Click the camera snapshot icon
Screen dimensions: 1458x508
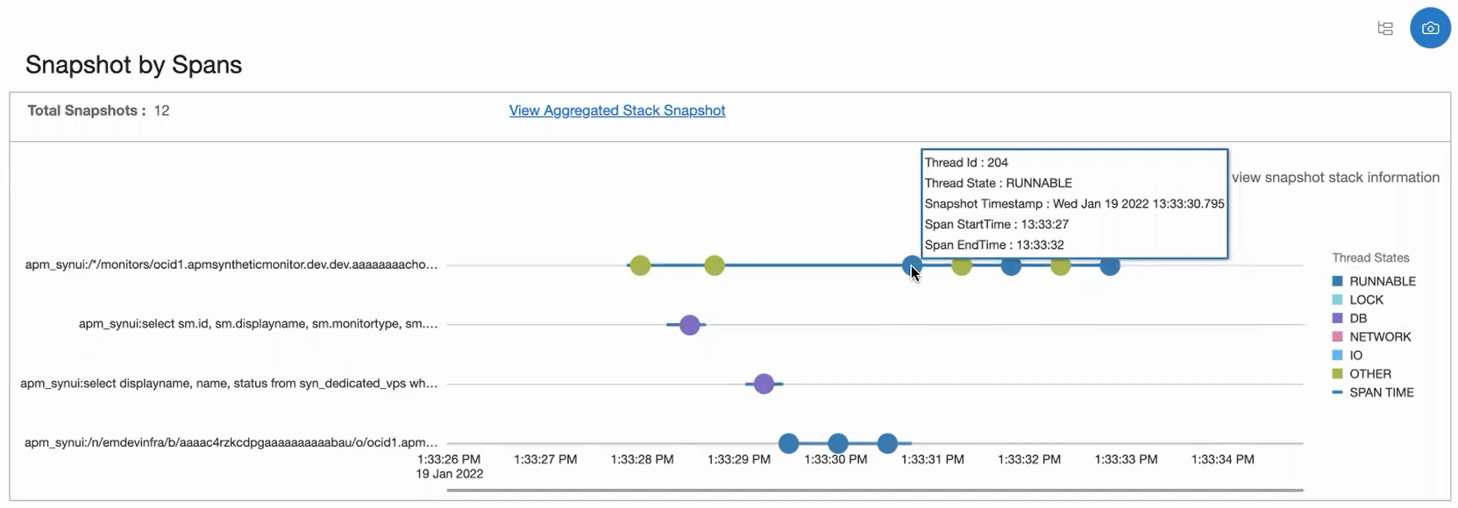[x=1430, y=27]
